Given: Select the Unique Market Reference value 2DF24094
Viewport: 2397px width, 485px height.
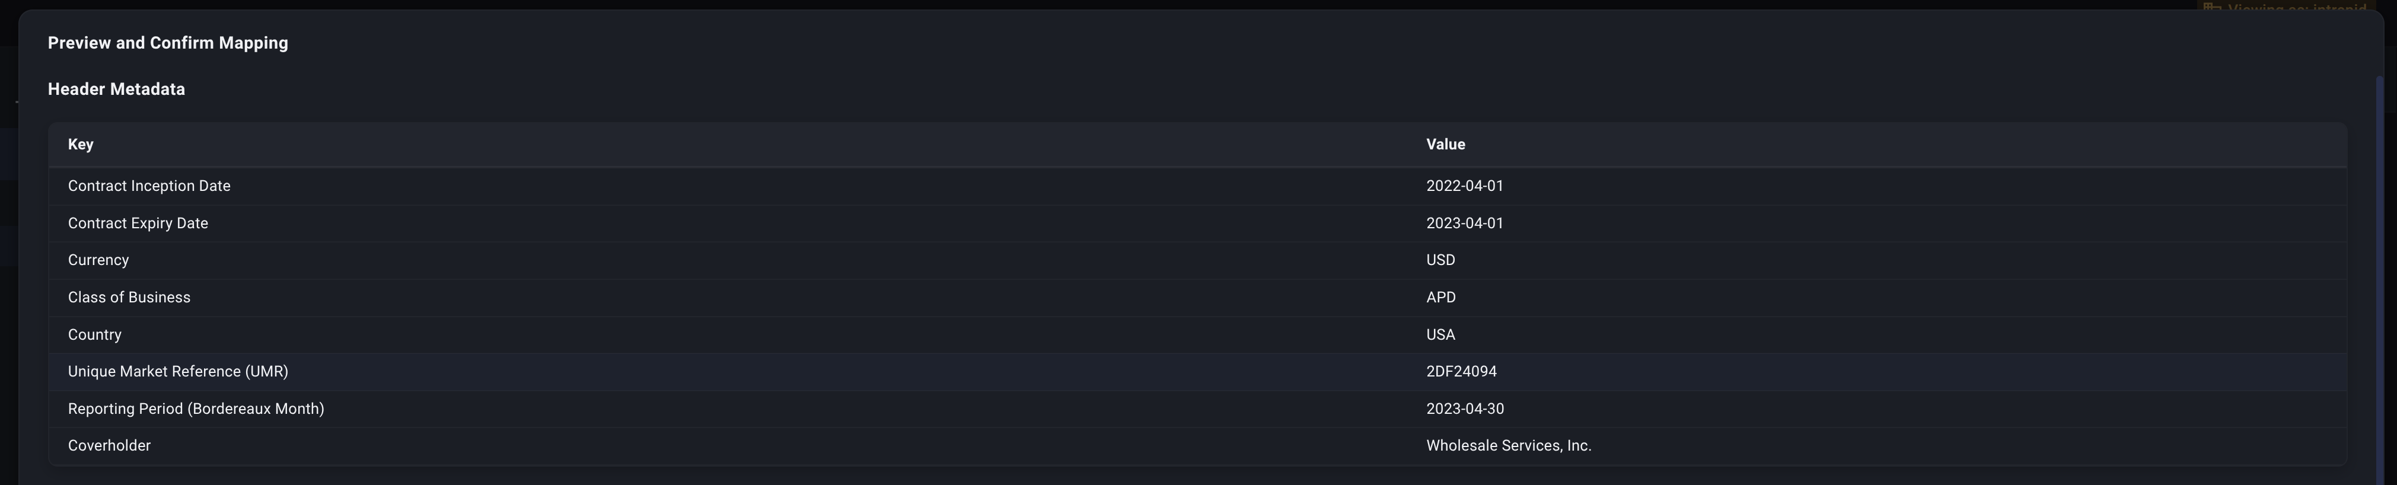Looking at the screenshot, I should point(1462,371).
